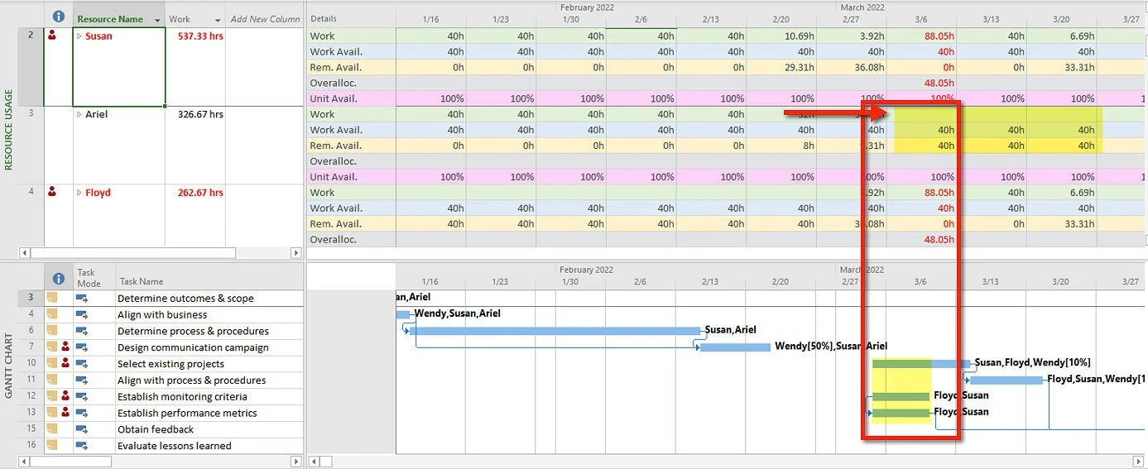Click right scroll arrow of Resource Usage table
This screenshot has width=1148, height=469.
[x=296, y=253]
